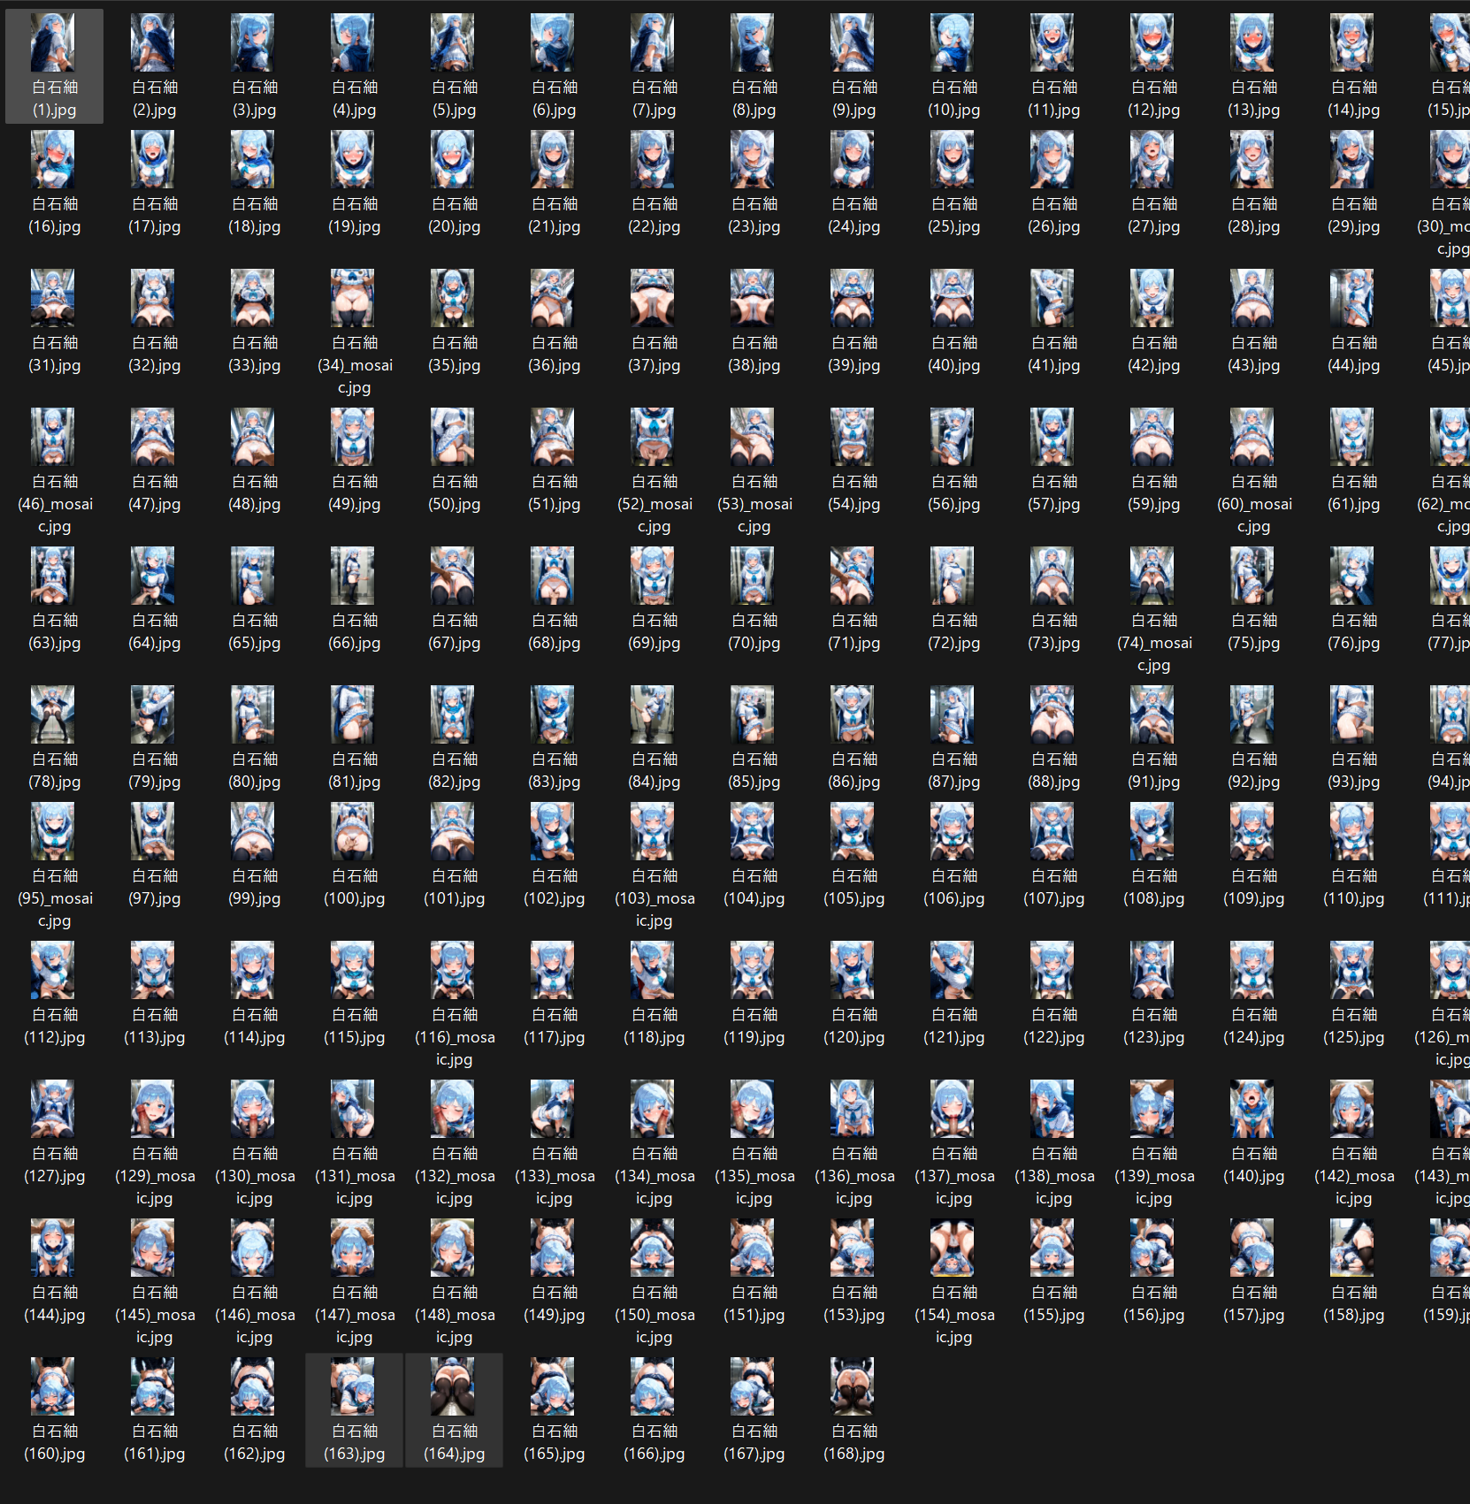1470x1504 pixels.
Task: Click the file name 白石紬 (166).jpg
Action: pos(654,1442)
